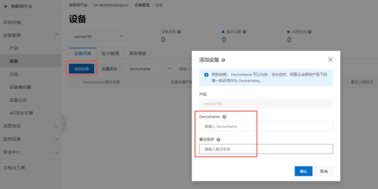378x189 pixels.
Task: Click help icon next to 备注名称 label
Action: (218, 140)
